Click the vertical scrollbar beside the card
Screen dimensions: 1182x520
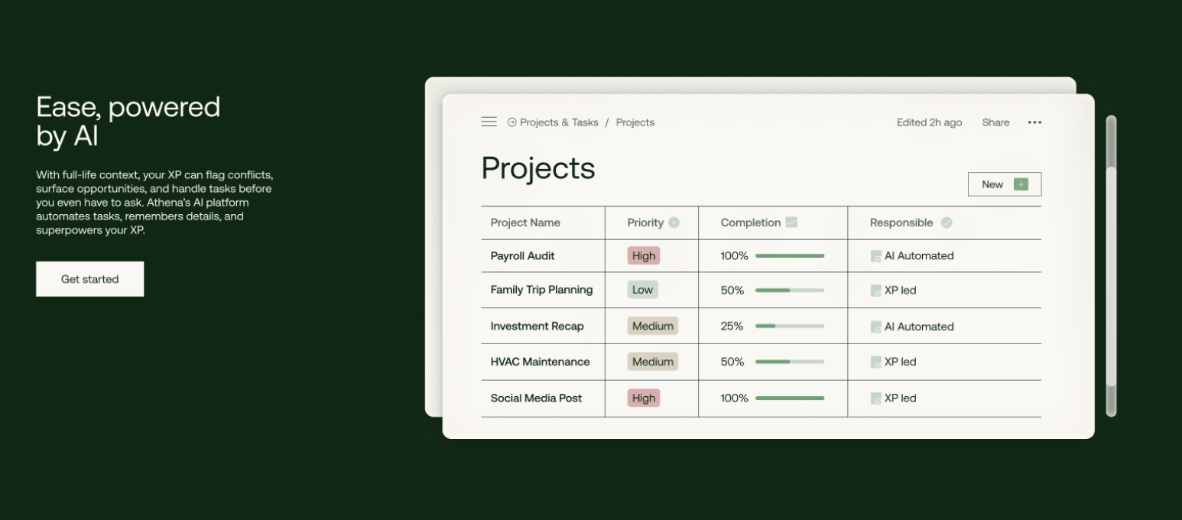click(1111, 266)
